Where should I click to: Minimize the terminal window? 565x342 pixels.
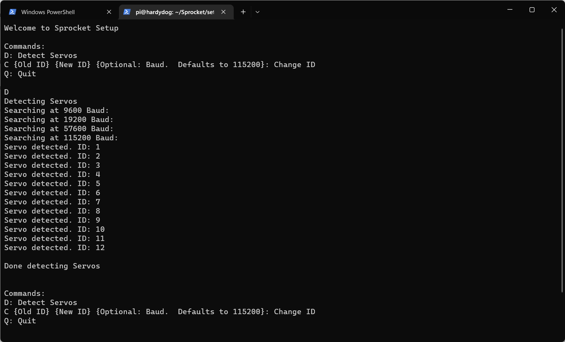click(510, 10)
